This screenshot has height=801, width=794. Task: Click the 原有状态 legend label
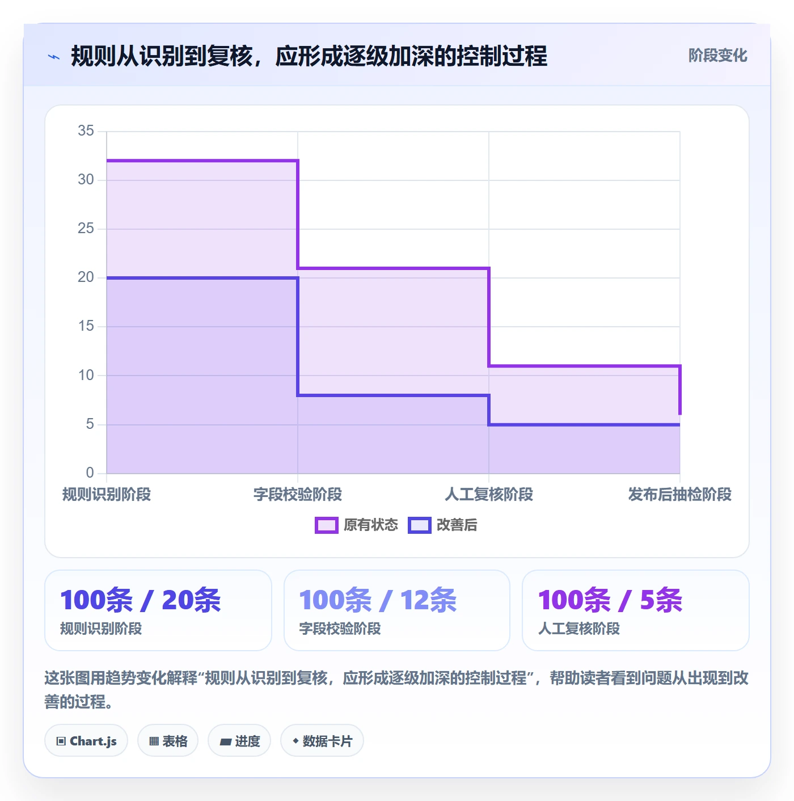pyautogui.click(x=371, y=525)
